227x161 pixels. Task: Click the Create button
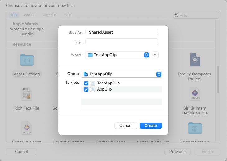(151, 125)
